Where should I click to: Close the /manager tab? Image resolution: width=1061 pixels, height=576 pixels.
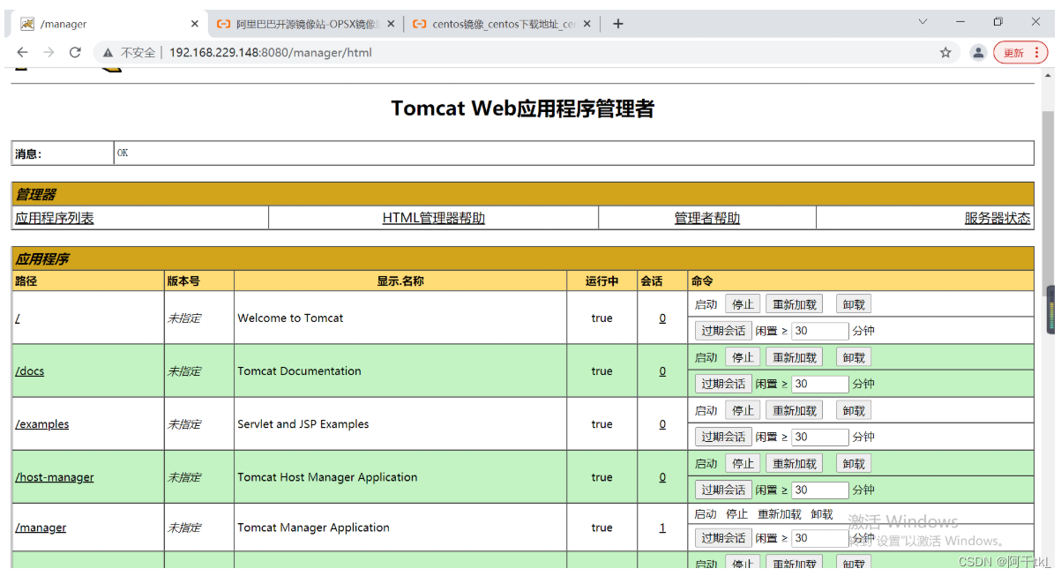[195, 24]
